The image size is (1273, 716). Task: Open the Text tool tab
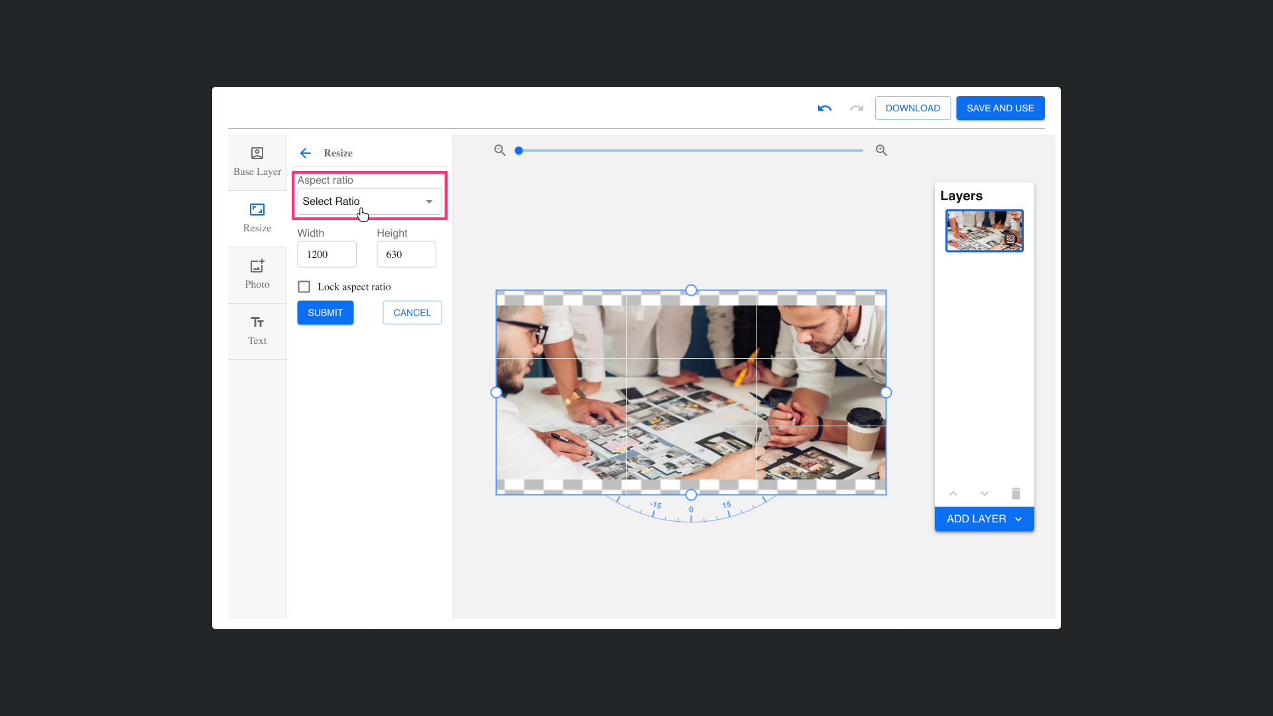tap(257, 331)
